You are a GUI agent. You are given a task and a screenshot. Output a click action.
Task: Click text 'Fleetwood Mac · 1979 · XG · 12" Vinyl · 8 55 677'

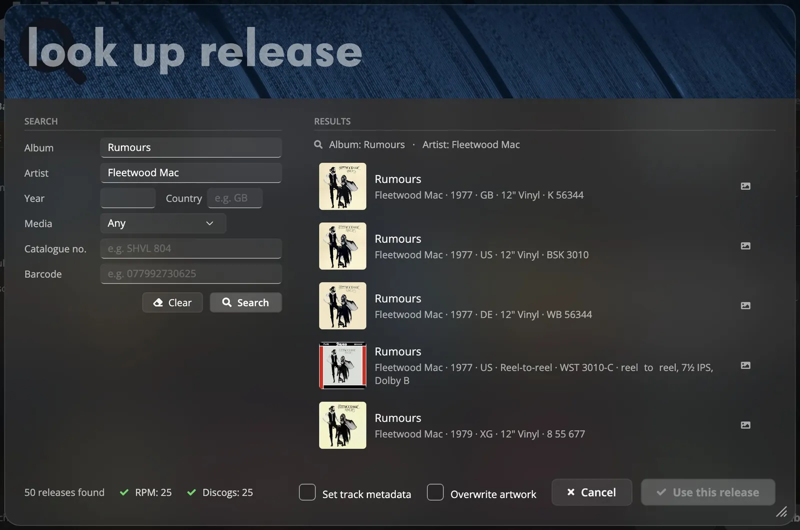tap(479, 434)
